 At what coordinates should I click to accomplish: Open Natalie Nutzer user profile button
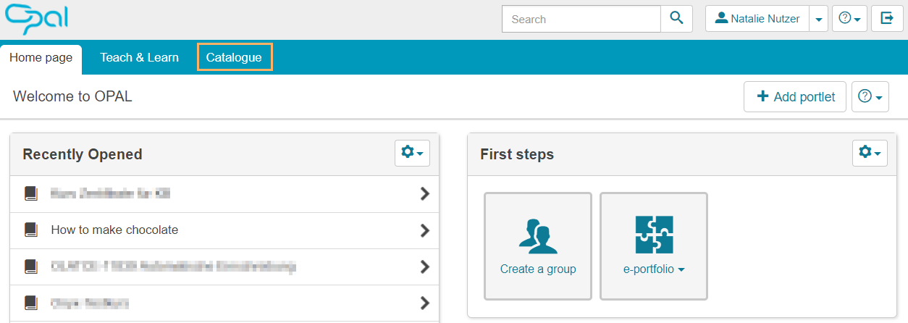(x=757, y=19)
